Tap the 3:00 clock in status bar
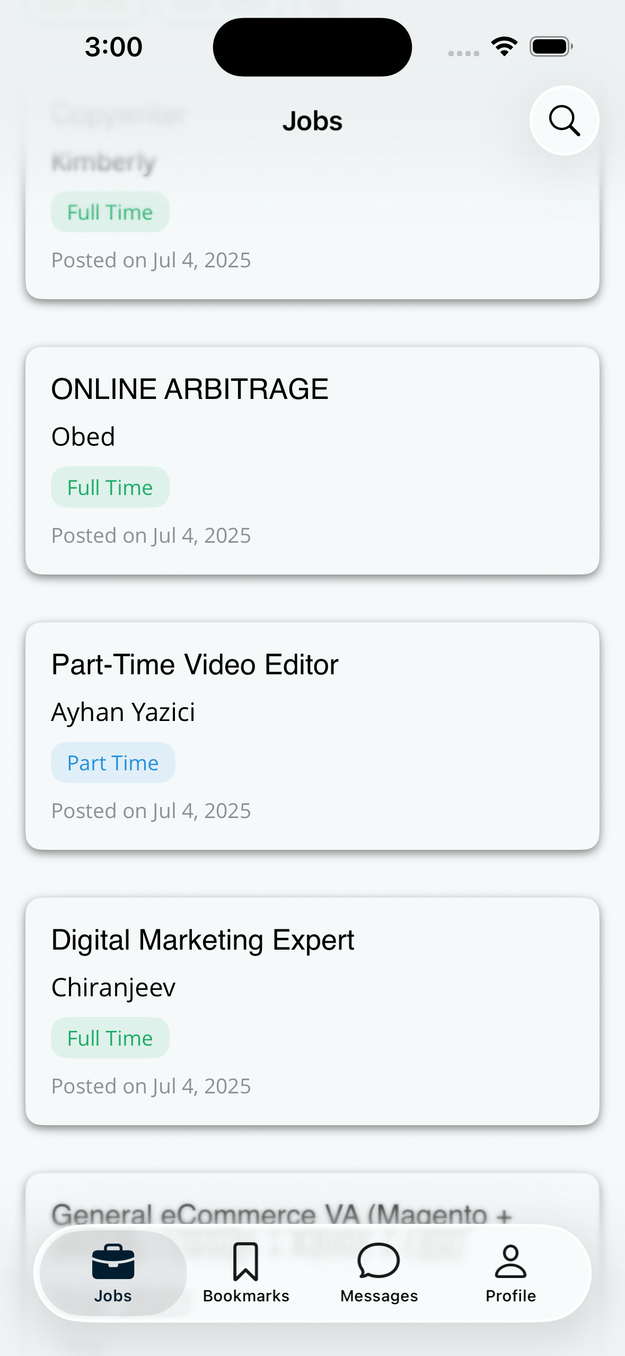 113,47
